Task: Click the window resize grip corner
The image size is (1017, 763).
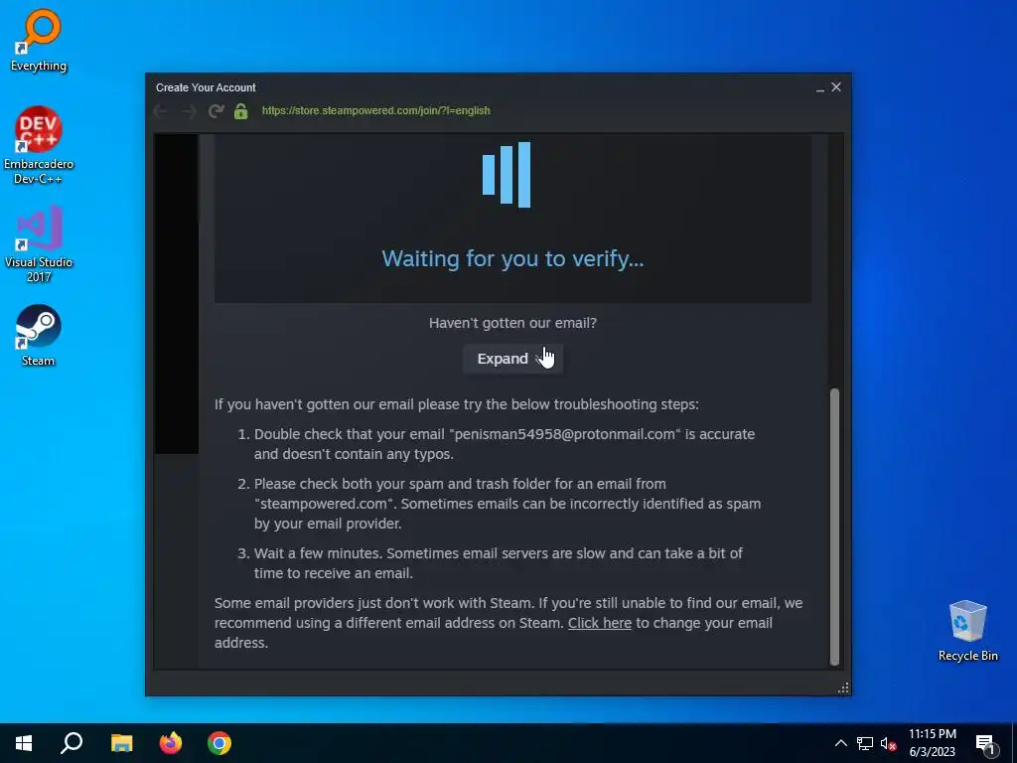Action: [x=843, y=687]
